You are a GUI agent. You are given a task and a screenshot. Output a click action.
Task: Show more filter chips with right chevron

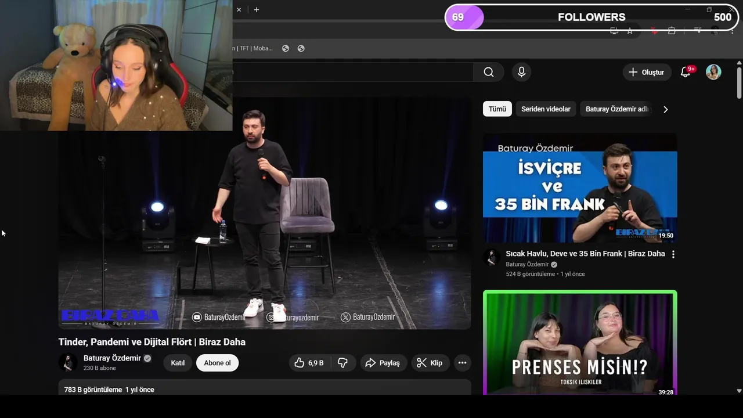666,109
